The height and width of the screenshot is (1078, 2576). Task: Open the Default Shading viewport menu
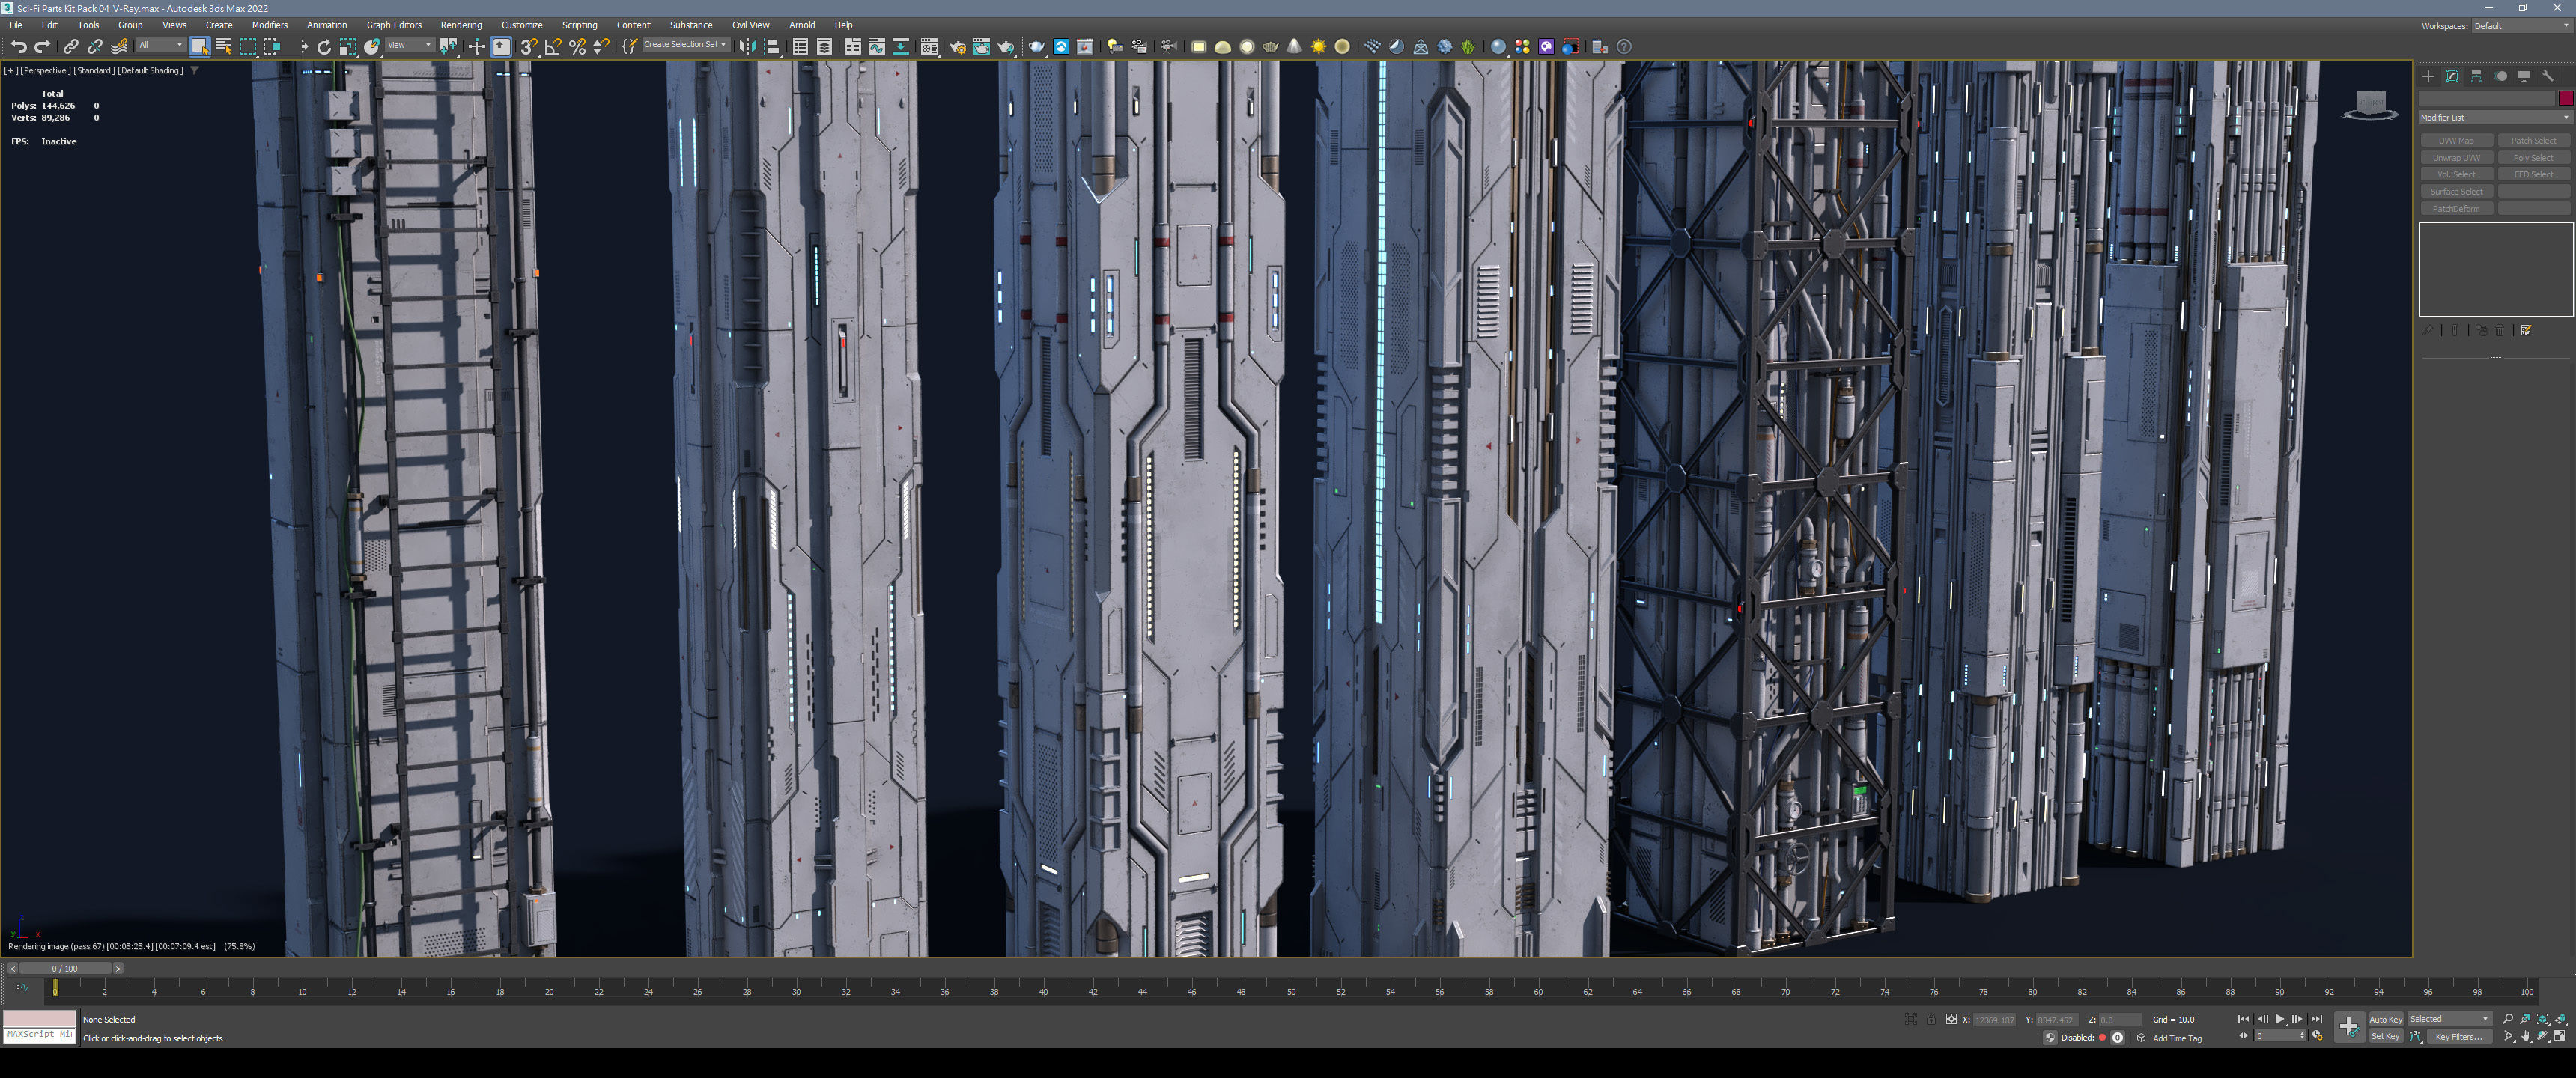click(x=150, y=70)
